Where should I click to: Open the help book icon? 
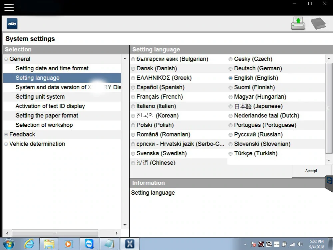tap(318, 23)
